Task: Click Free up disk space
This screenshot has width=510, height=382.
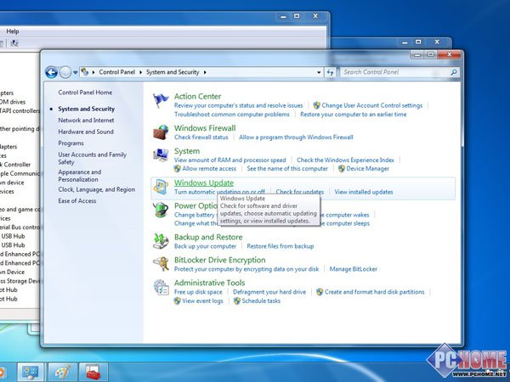Action: (x=198, y=292)
